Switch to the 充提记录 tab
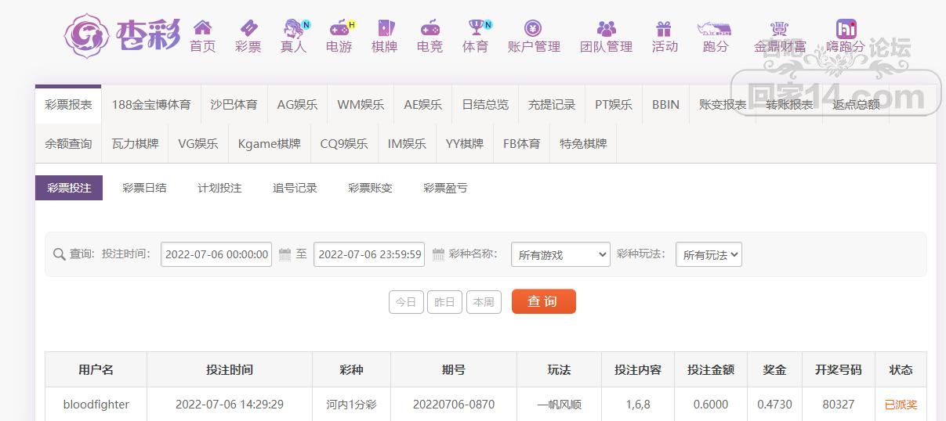The width and height of the screenshot is (946, 421). click(x=552, y=104)
